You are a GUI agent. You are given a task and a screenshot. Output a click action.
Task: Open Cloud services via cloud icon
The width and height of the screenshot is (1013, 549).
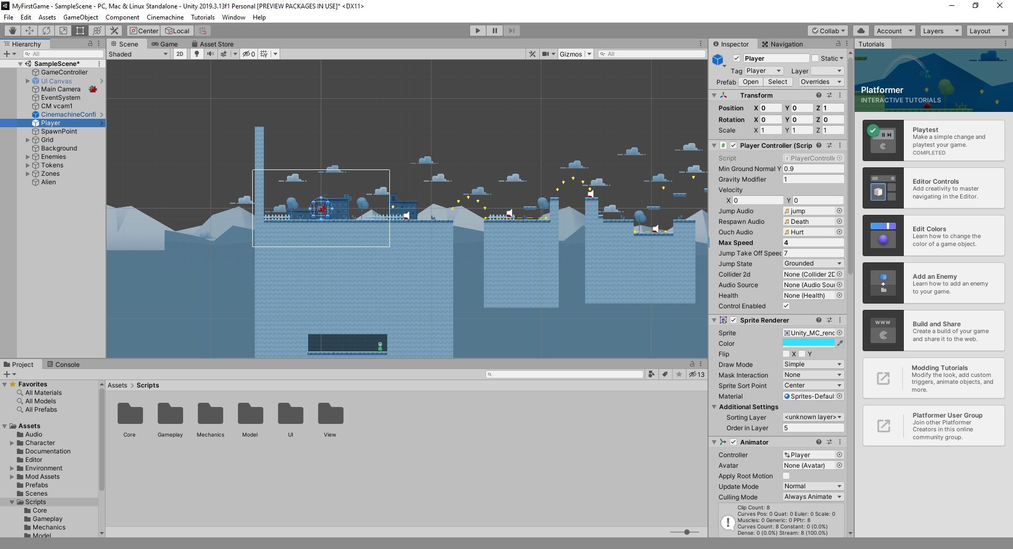coord(861,31)
